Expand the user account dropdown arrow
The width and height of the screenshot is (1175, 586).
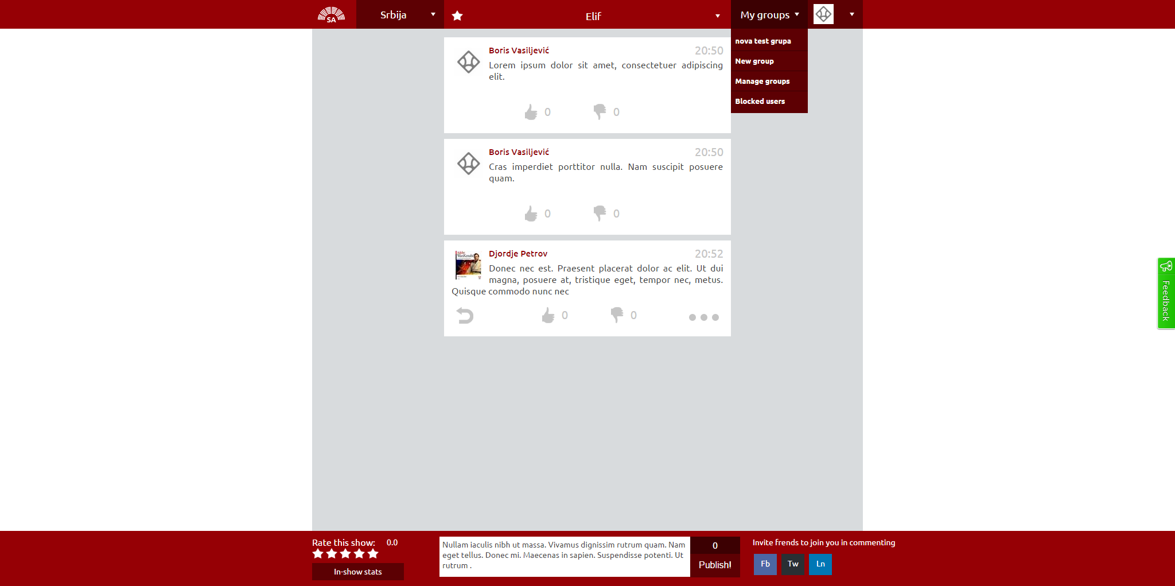tap(852, 14)
